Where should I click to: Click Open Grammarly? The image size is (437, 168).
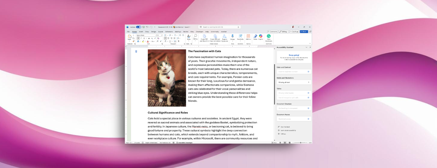click(x=269, y=38)
